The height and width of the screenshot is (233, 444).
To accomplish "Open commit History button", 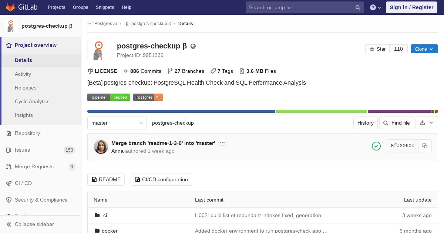I will point(366,123).
